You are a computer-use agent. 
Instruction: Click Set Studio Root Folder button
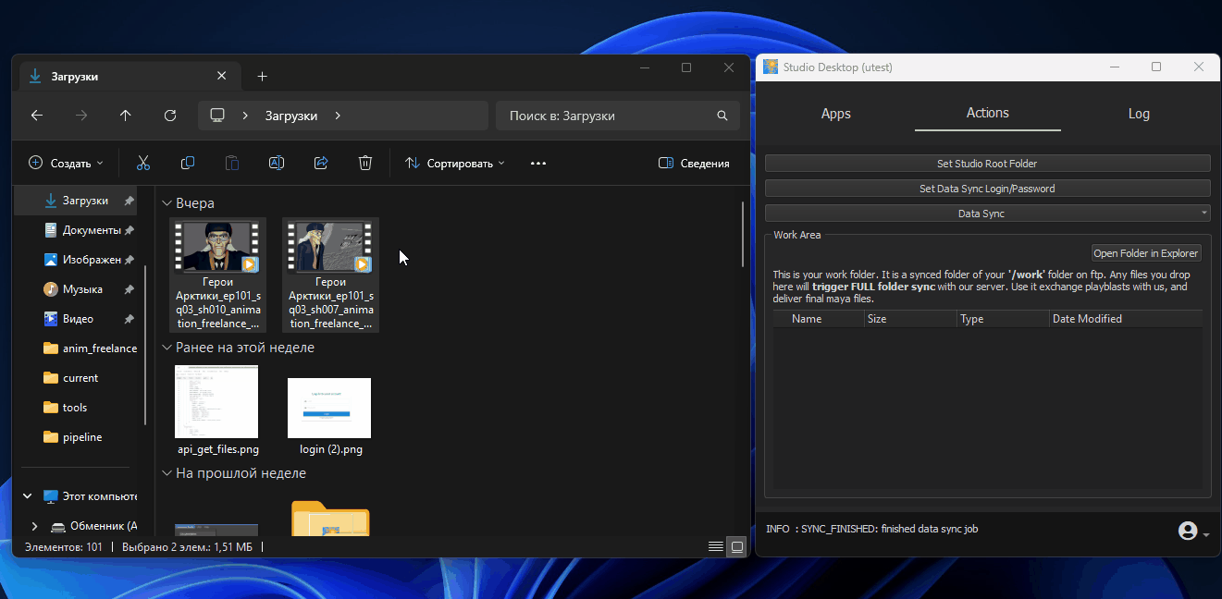coord(987,164)
